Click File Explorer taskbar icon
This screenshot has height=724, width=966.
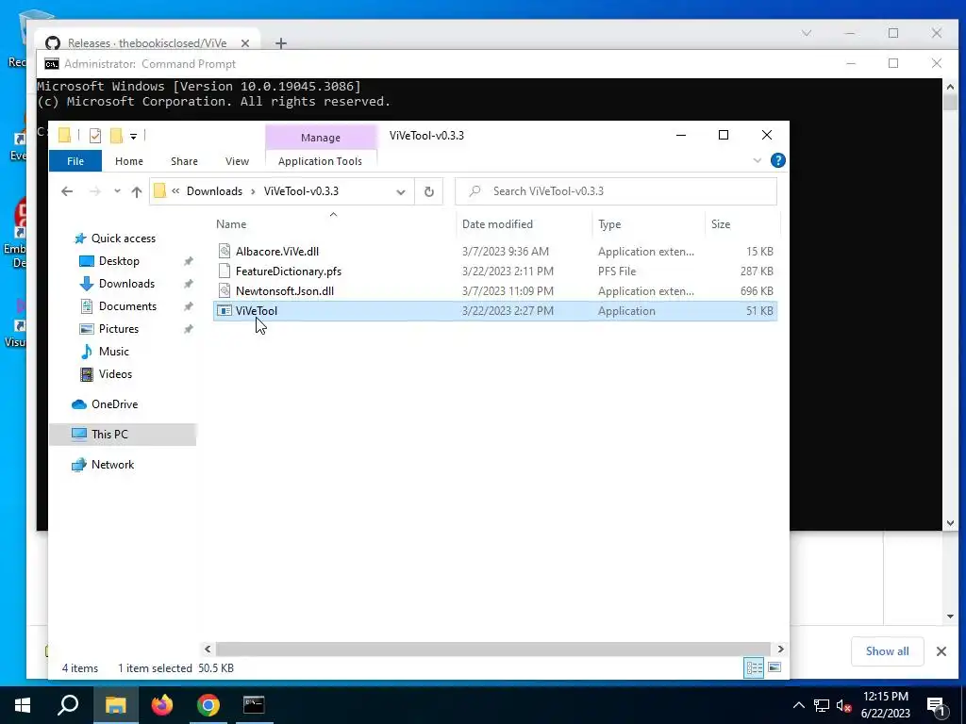(x=115, y=705)
